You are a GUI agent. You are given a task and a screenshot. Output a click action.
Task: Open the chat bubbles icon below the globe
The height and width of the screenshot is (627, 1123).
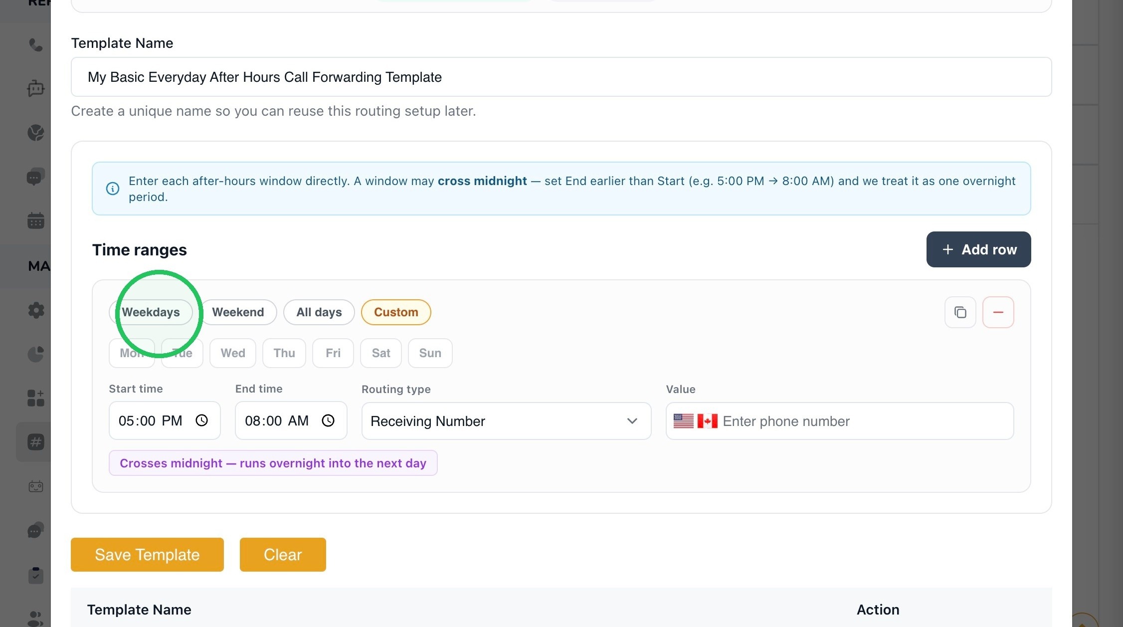[x=35, y=177]
